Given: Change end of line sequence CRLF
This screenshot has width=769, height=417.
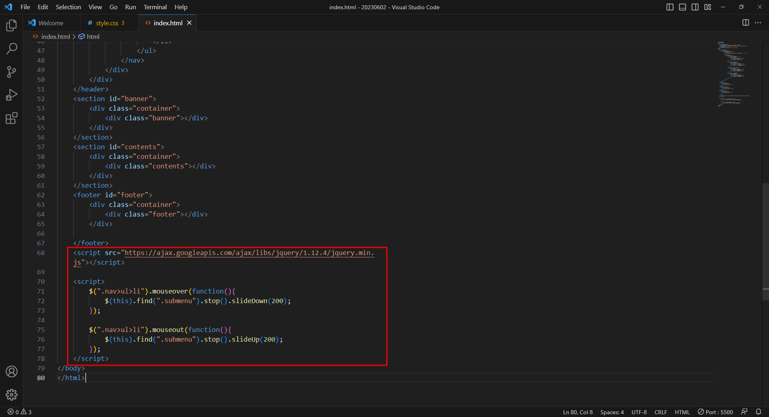Looking at the screenshot, I should [660, 412].
